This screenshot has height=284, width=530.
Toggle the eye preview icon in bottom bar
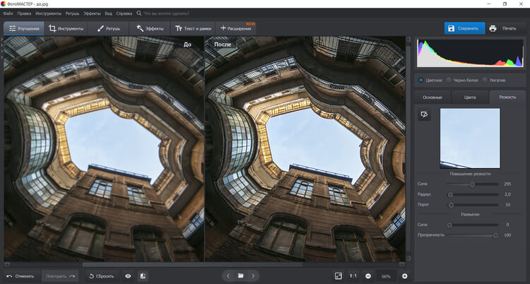(x=128, y=276)
